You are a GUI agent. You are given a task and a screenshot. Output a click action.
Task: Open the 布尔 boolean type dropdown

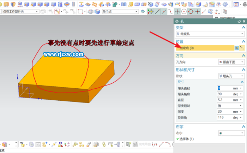(231, 133)
